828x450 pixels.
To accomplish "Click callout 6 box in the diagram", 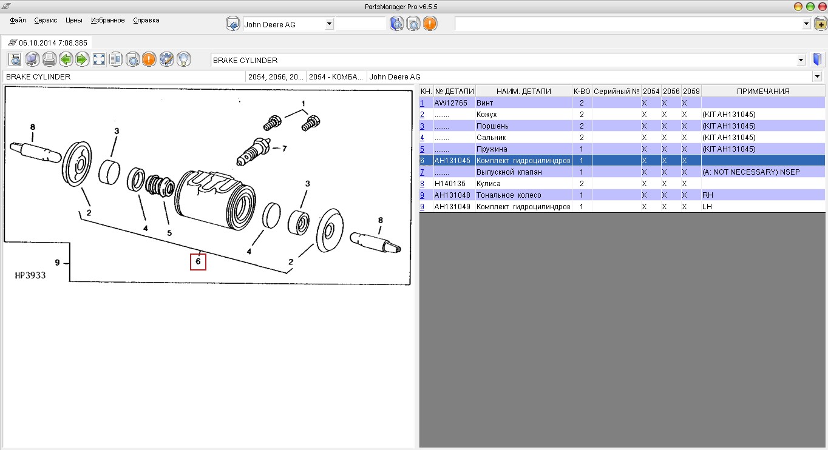I will (198, 261).
